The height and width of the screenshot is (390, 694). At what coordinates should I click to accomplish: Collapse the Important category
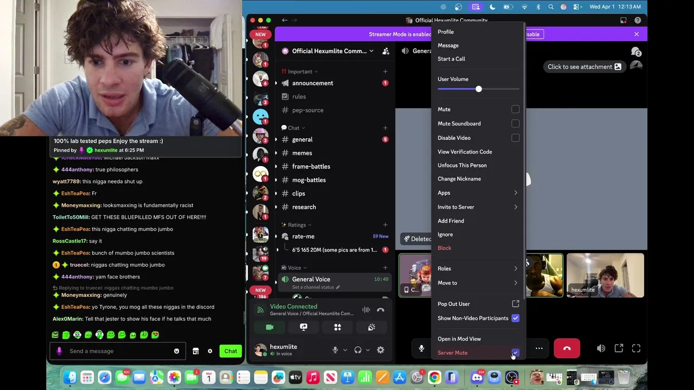pyautogui.click(x=299, y=71)
